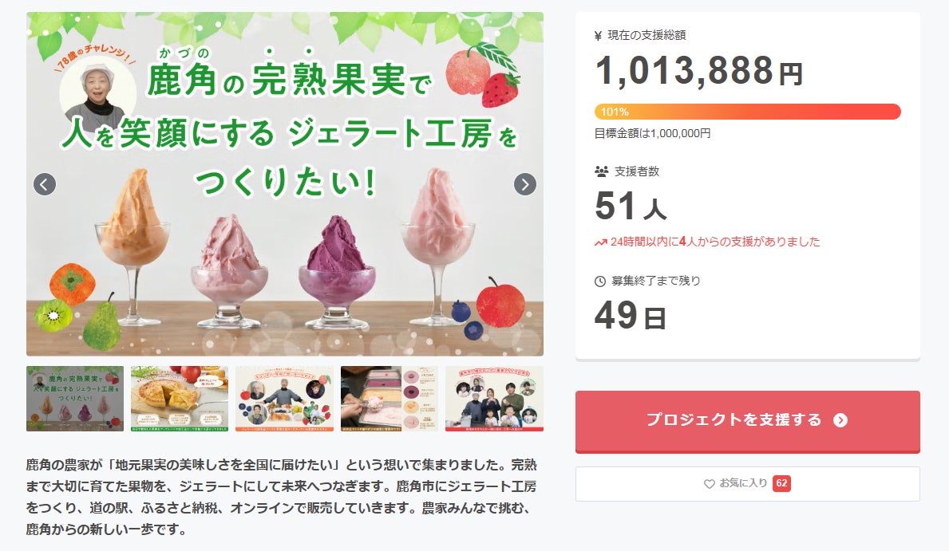949x551 pixels.
Task: Open the third thumbnail in the gallery
Action: tap(284, 399)
